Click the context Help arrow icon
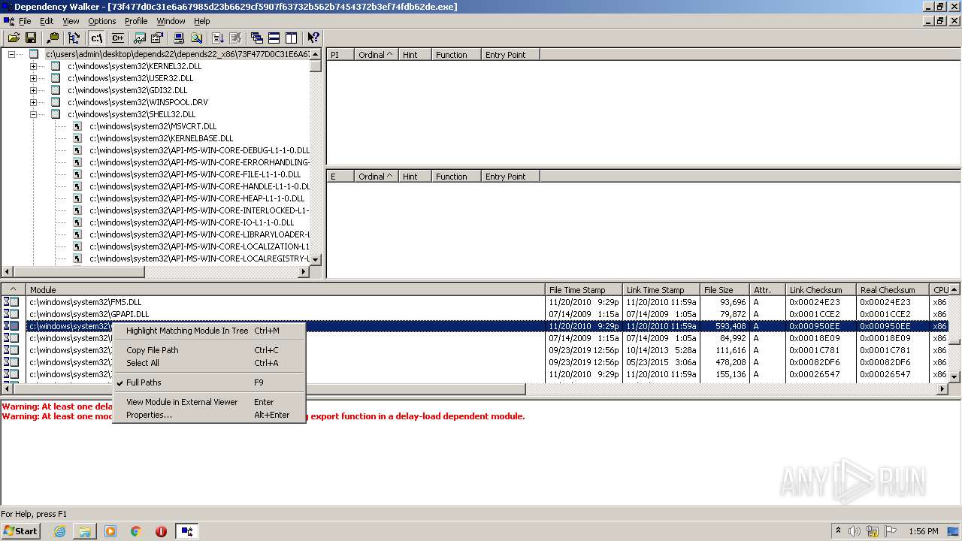 click(313, 38)
